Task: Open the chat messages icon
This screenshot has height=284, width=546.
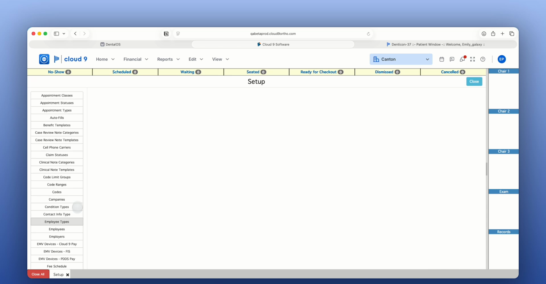Action: [x=452, y=59]
